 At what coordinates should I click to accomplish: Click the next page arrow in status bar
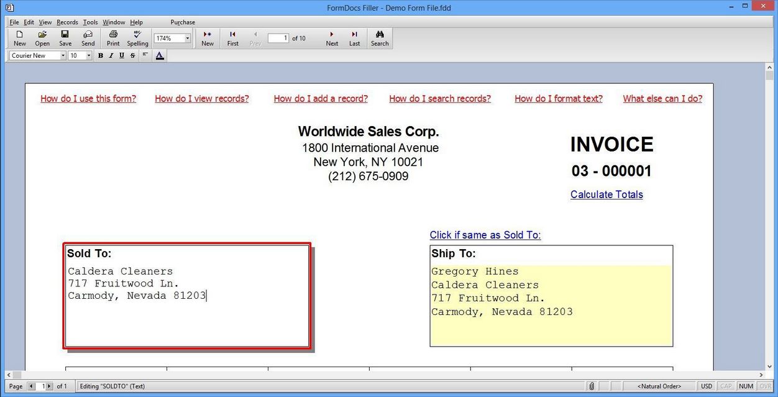point(50,386)
